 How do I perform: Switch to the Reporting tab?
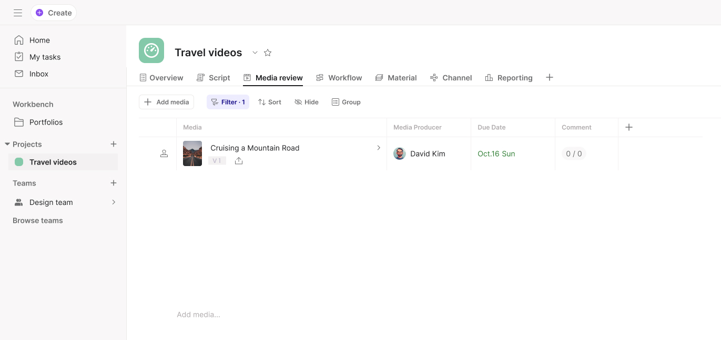[x=509, y=78]
